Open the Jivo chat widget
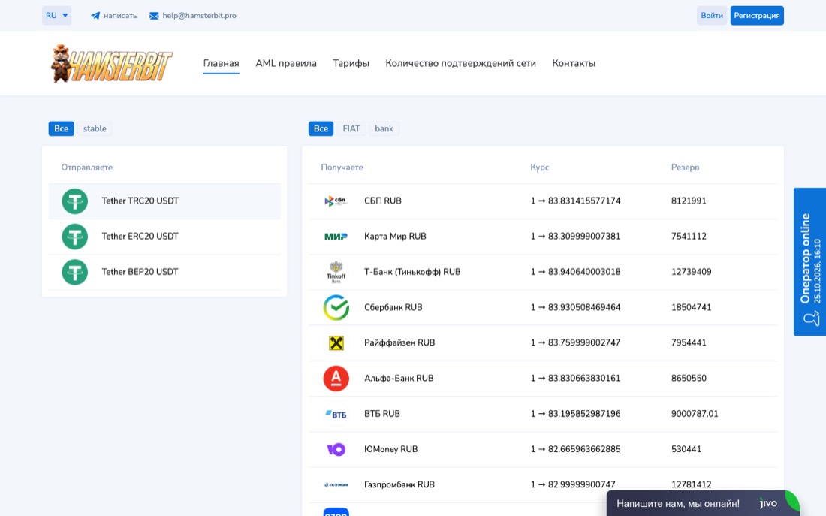826x516 pixels. coord(704,503)
